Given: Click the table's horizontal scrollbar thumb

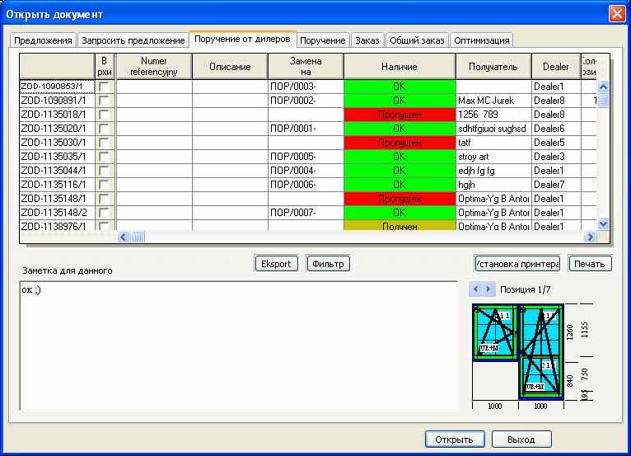Looking at the screenshot, I should pos(138,237).
